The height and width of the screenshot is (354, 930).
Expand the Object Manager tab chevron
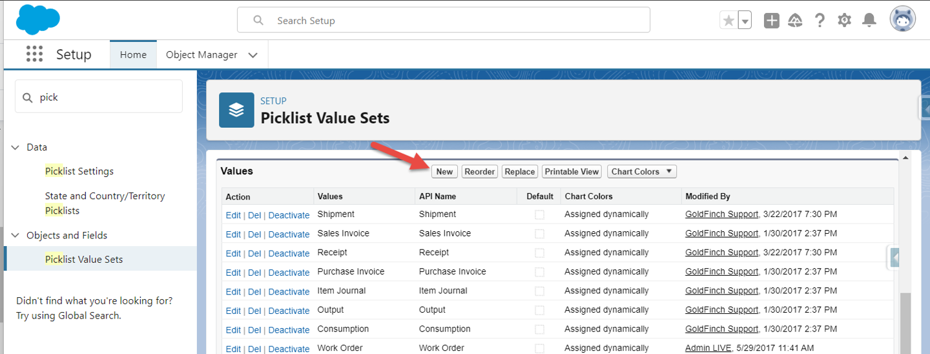coord(253,56)
